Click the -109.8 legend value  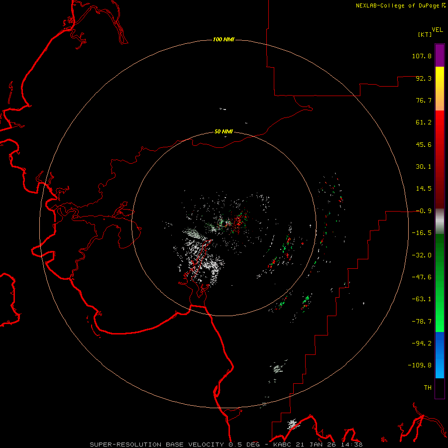tap(420, 365)
